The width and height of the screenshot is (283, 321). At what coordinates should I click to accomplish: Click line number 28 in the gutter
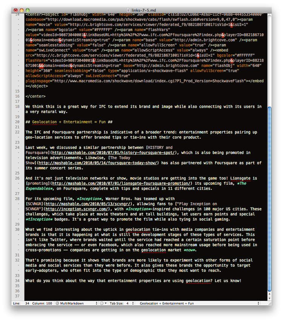click(17, 199)
